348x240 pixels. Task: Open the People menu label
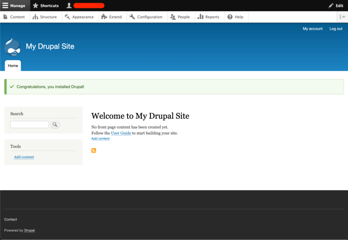click(184, 17)
